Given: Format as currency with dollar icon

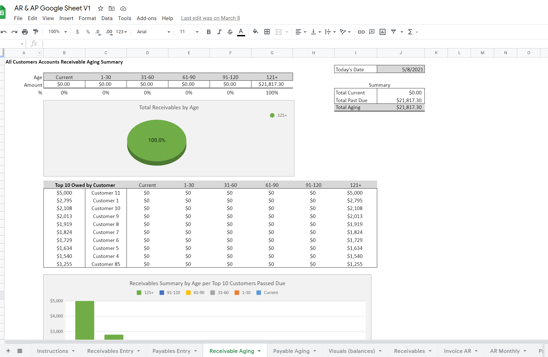Looking at the screenshot, I should pyautogui.click(x=78, y=32).
